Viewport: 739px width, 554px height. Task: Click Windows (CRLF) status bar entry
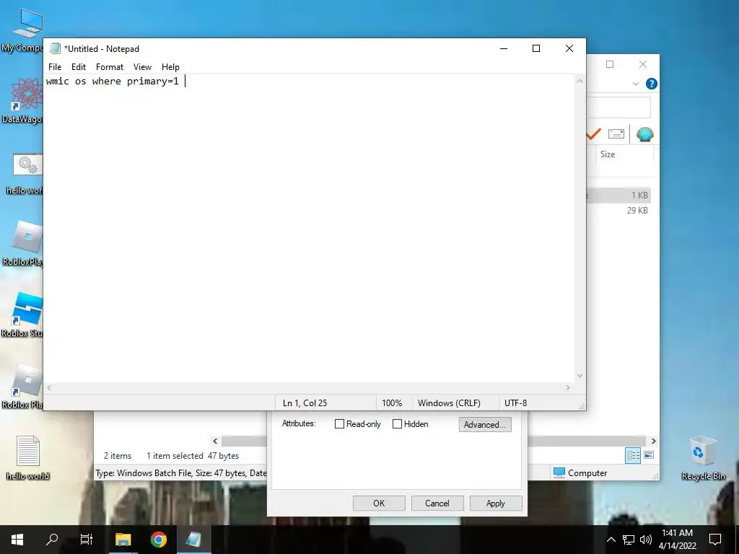(449, 403)
